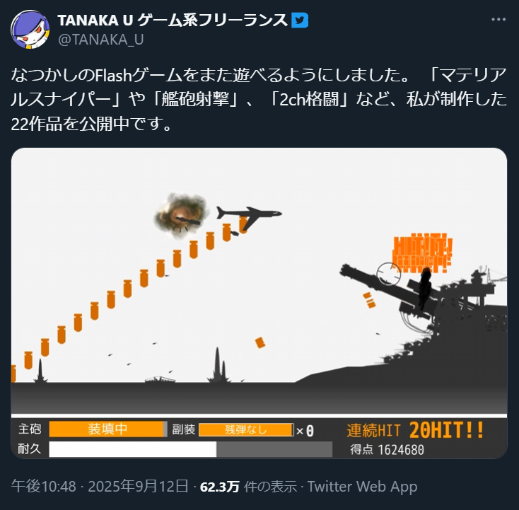Click the orange HIT! burst graphic

coord(422,253)
